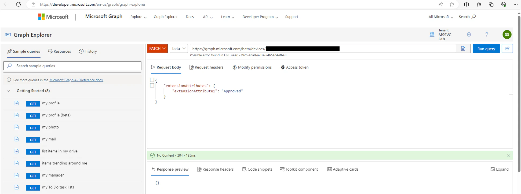
Task: Collapse the sidebar using Graph Explorer panel icon
Action: [8, 35]
